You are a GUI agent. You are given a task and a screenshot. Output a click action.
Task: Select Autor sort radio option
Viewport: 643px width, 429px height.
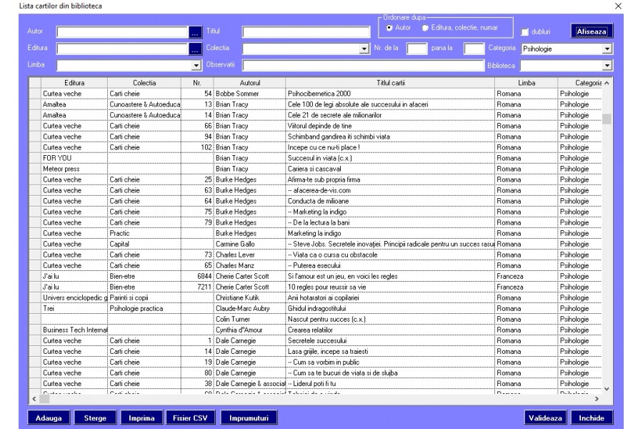point(389,27)
